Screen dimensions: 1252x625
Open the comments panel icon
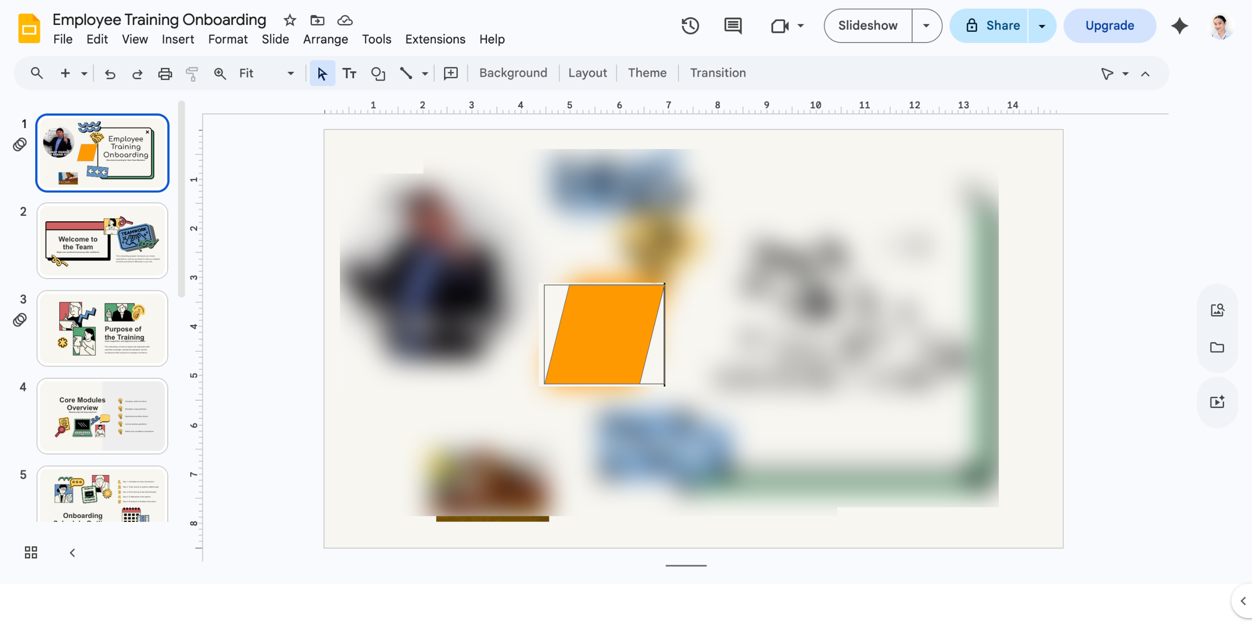point(733,25)
